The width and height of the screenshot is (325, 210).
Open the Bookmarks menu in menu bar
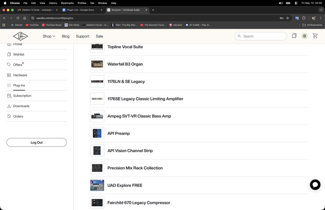tap(67, 3)
